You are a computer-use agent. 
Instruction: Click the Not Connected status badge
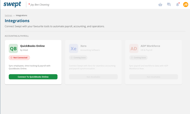pos(19,58)
